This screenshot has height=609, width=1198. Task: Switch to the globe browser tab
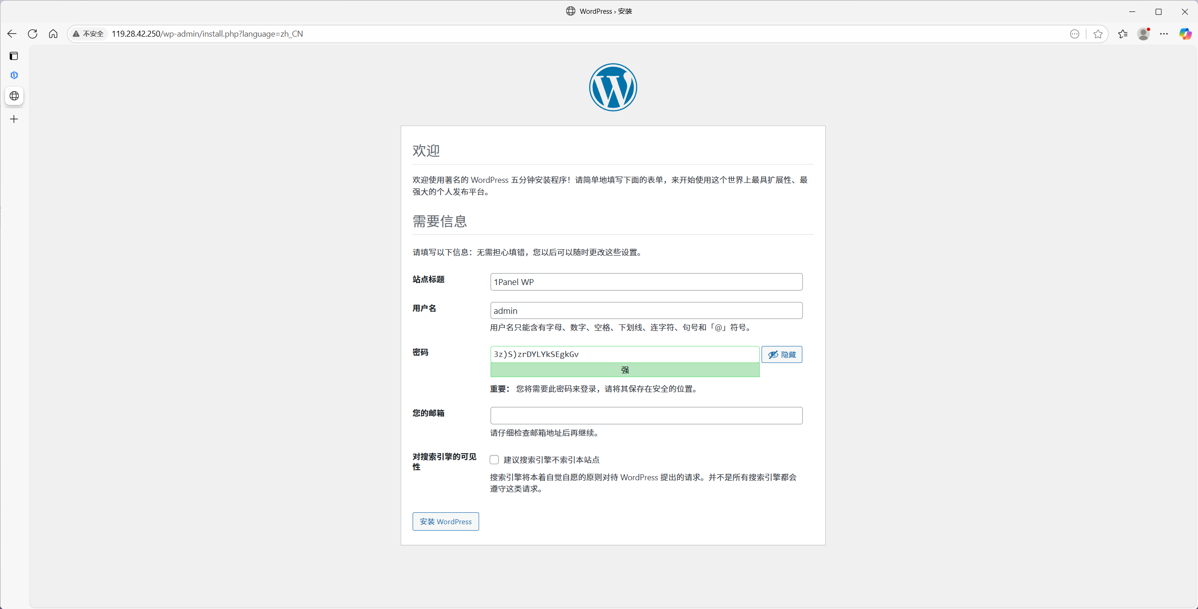[x=14, y=96]
